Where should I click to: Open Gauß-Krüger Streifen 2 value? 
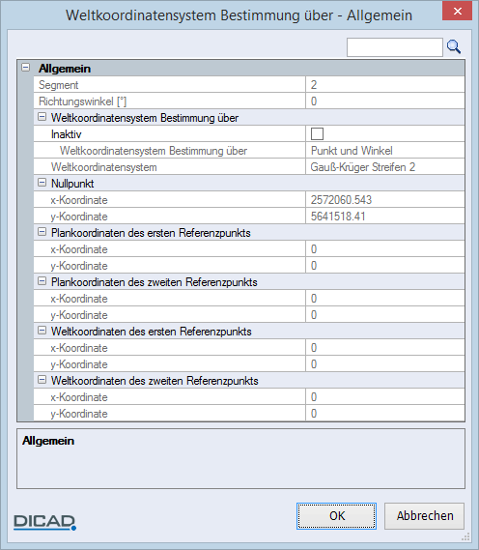click(385, 167)
